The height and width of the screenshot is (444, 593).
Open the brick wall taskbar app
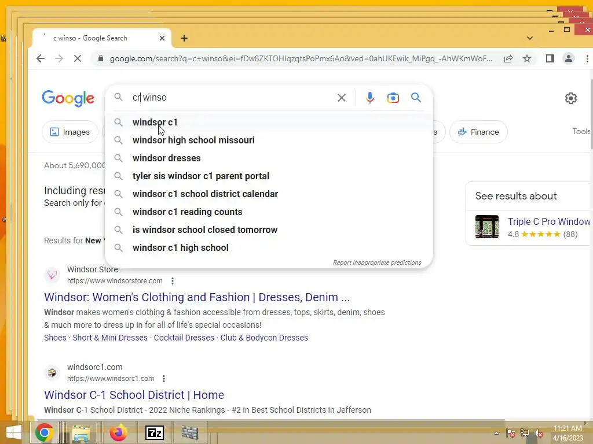click(190, 432)
